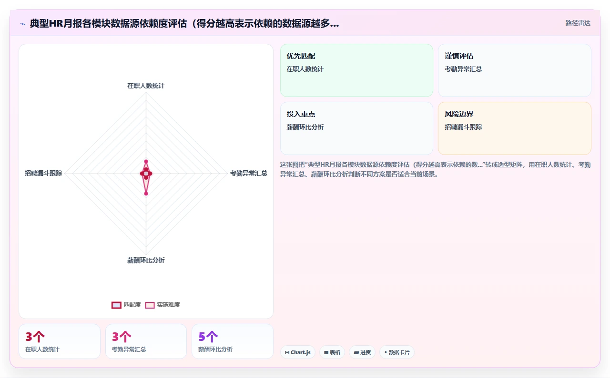Click the 数据卡片 tag

pos(397,352)
